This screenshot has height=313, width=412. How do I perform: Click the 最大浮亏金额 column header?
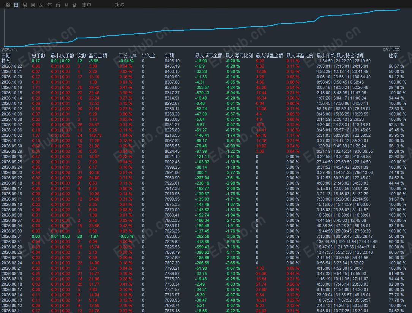[208, 55]
